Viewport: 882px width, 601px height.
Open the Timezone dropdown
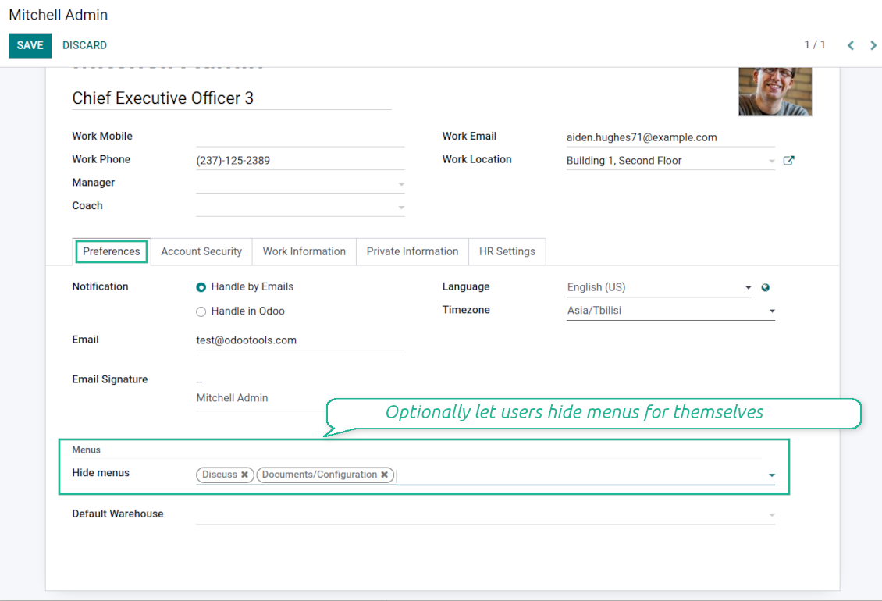[x=670, y=311]
